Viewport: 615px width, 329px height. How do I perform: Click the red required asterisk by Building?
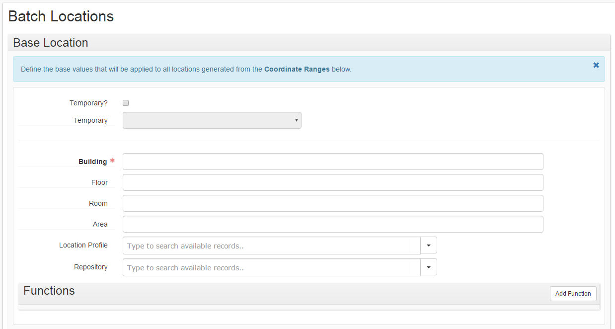click(112, 161)
